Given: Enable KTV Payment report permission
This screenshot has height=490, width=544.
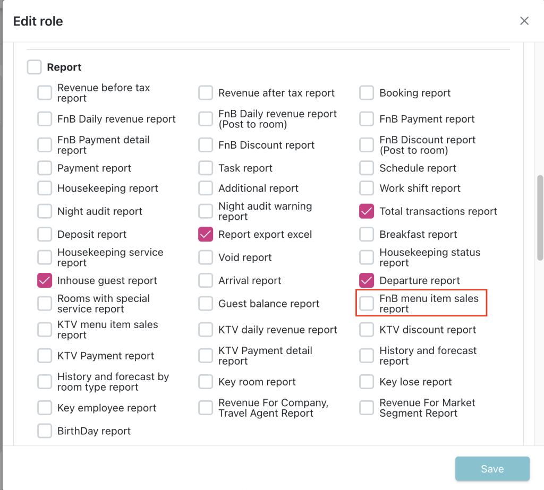Looking at the screenshot, I should click(x=45, y=356).
